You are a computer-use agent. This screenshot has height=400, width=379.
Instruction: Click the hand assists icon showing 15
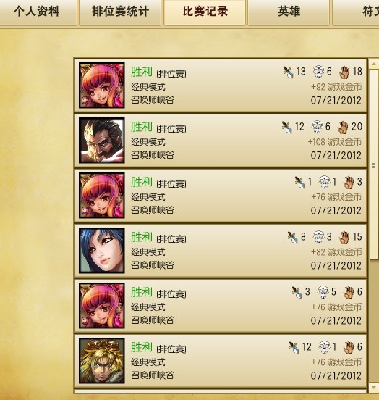pos(344,237)
